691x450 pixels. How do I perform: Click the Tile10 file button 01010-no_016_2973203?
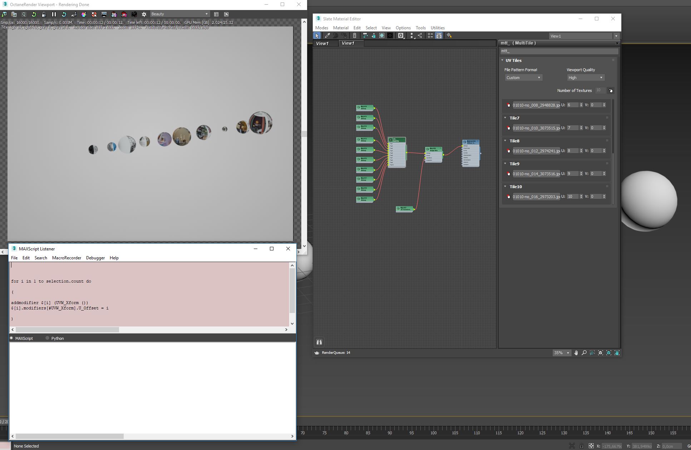536,197
